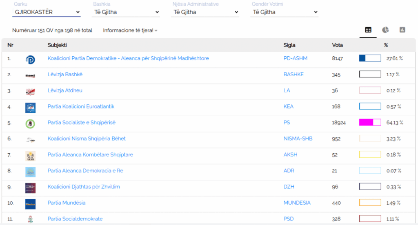Click the PSD party logo
Screen dimensions: 418x225
30,219
